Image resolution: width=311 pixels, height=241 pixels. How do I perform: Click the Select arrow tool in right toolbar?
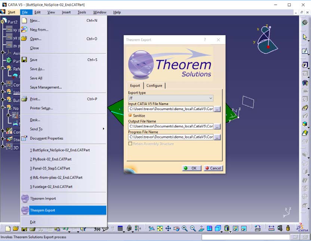(x=305, y=37)
